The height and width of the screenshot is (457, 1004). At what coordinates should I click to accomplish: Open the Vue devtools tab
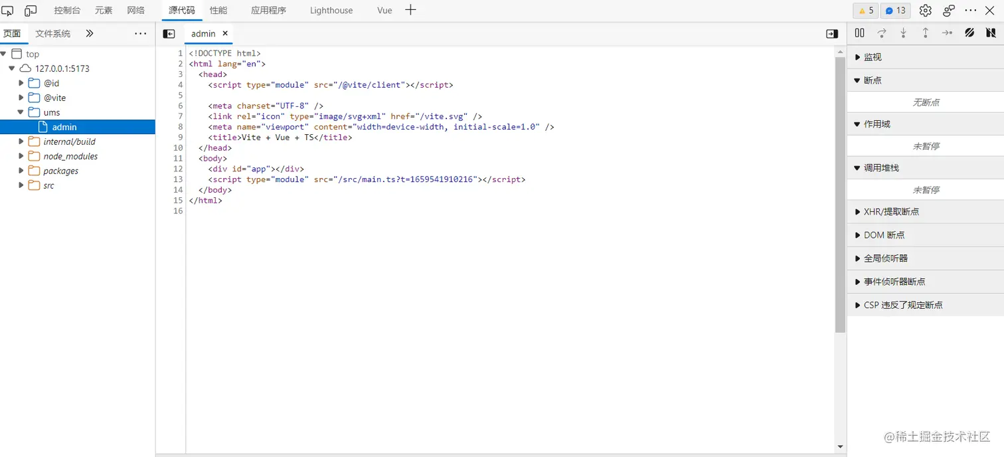[384, 11]
